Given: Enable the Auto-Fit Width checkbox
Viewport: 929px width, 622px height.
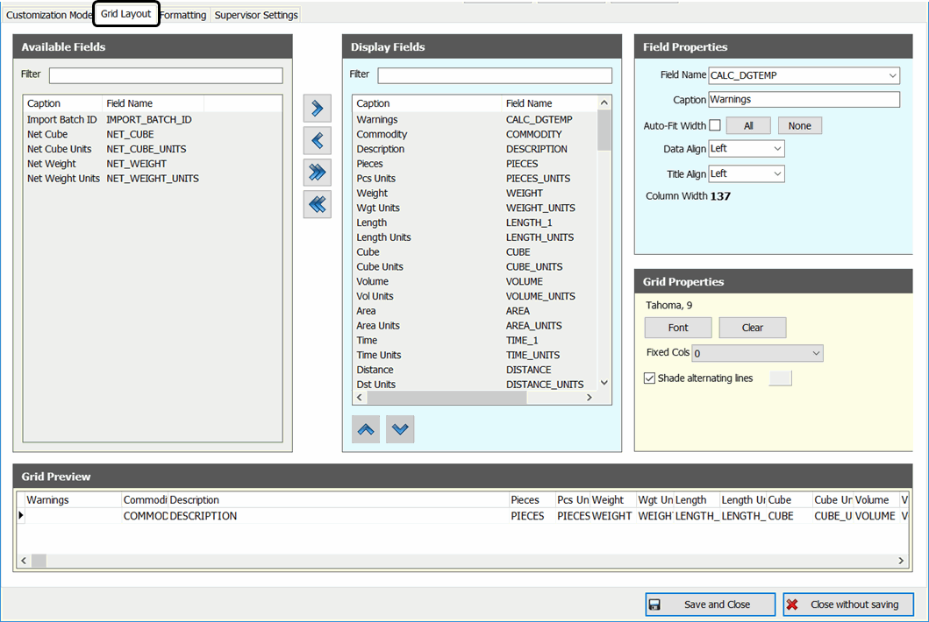Looking at the screenshot, I should tap(715, 125).
